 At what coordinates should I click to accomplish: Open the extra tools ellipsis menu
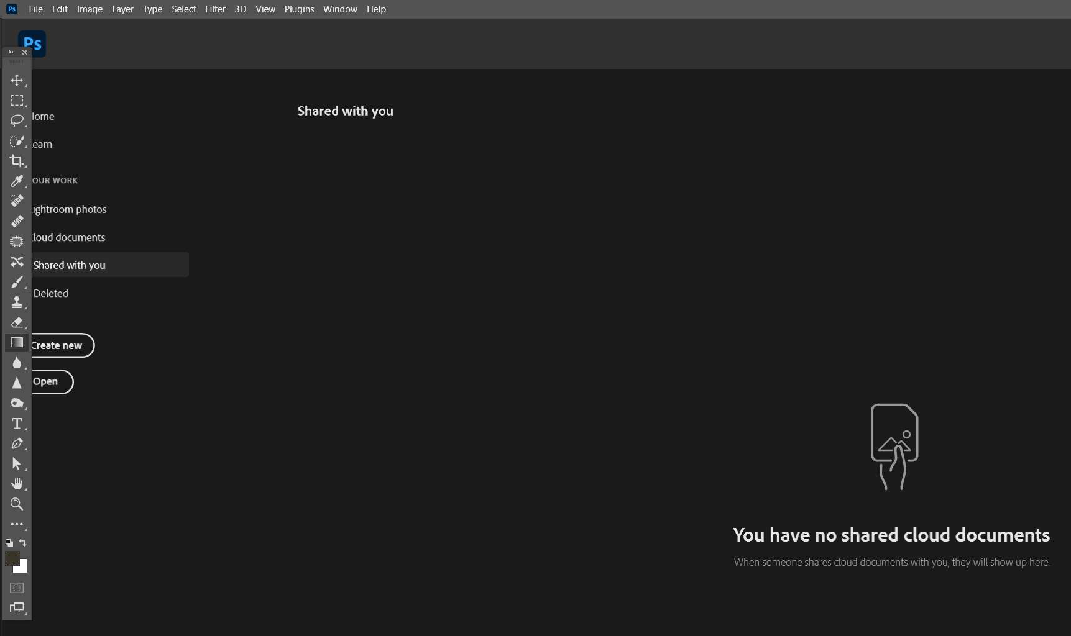click(x=17, y=524)
